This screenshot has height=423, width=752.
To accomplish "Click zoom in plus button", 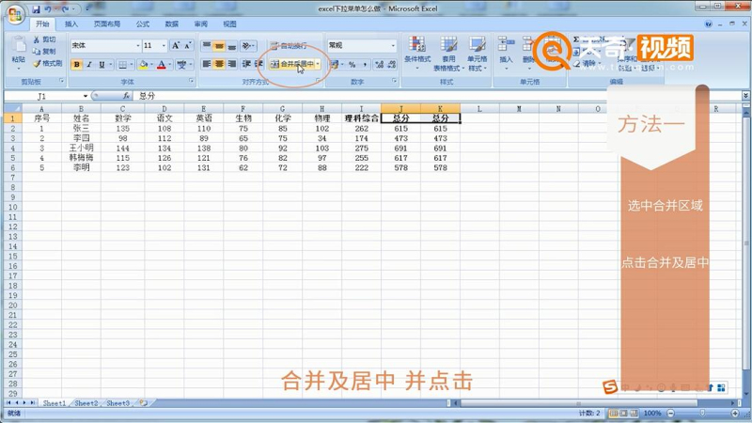I will coord(735,413).
